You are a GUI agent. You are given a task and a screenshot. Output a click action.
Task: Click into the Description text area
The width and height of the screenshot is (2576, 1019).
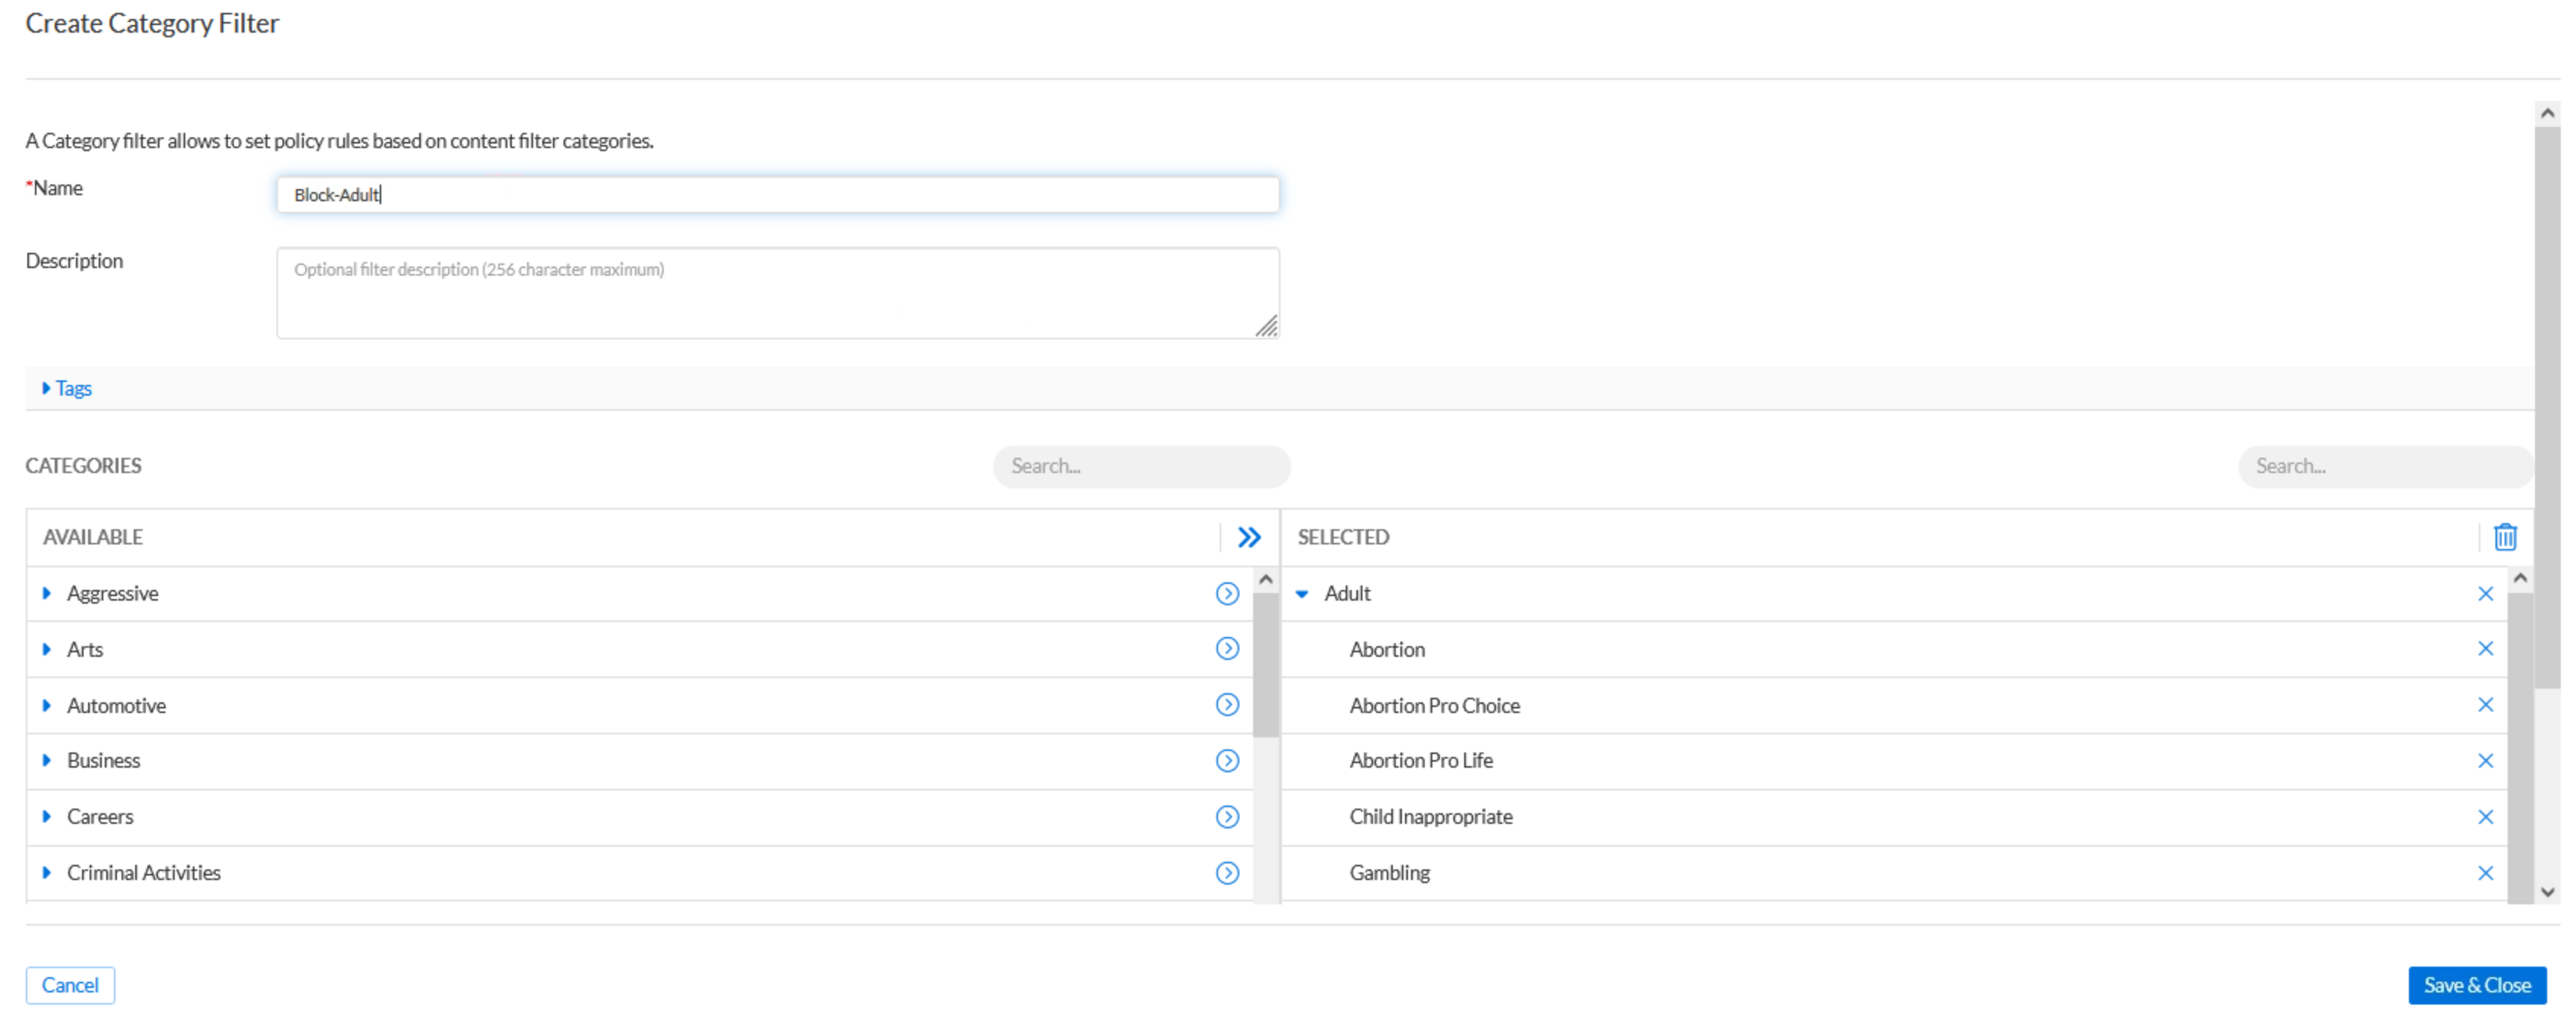tap(777, 293)
